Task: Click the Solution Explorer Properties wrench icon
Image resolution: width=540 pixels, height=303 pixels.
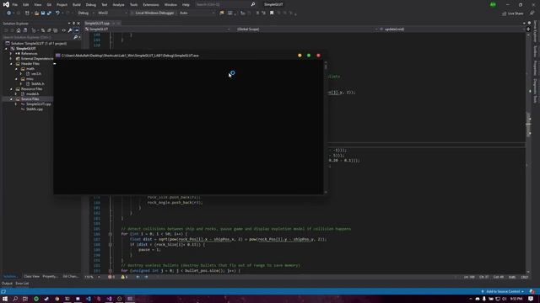Action: [x=70, y=30]
